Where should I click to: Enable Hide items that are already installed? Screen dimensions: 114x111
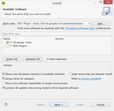pyautogui.click(x=70, y=74)
